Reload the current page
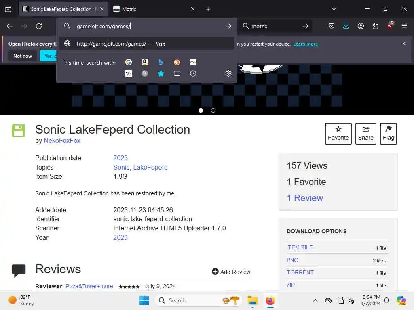 [39, 26]
